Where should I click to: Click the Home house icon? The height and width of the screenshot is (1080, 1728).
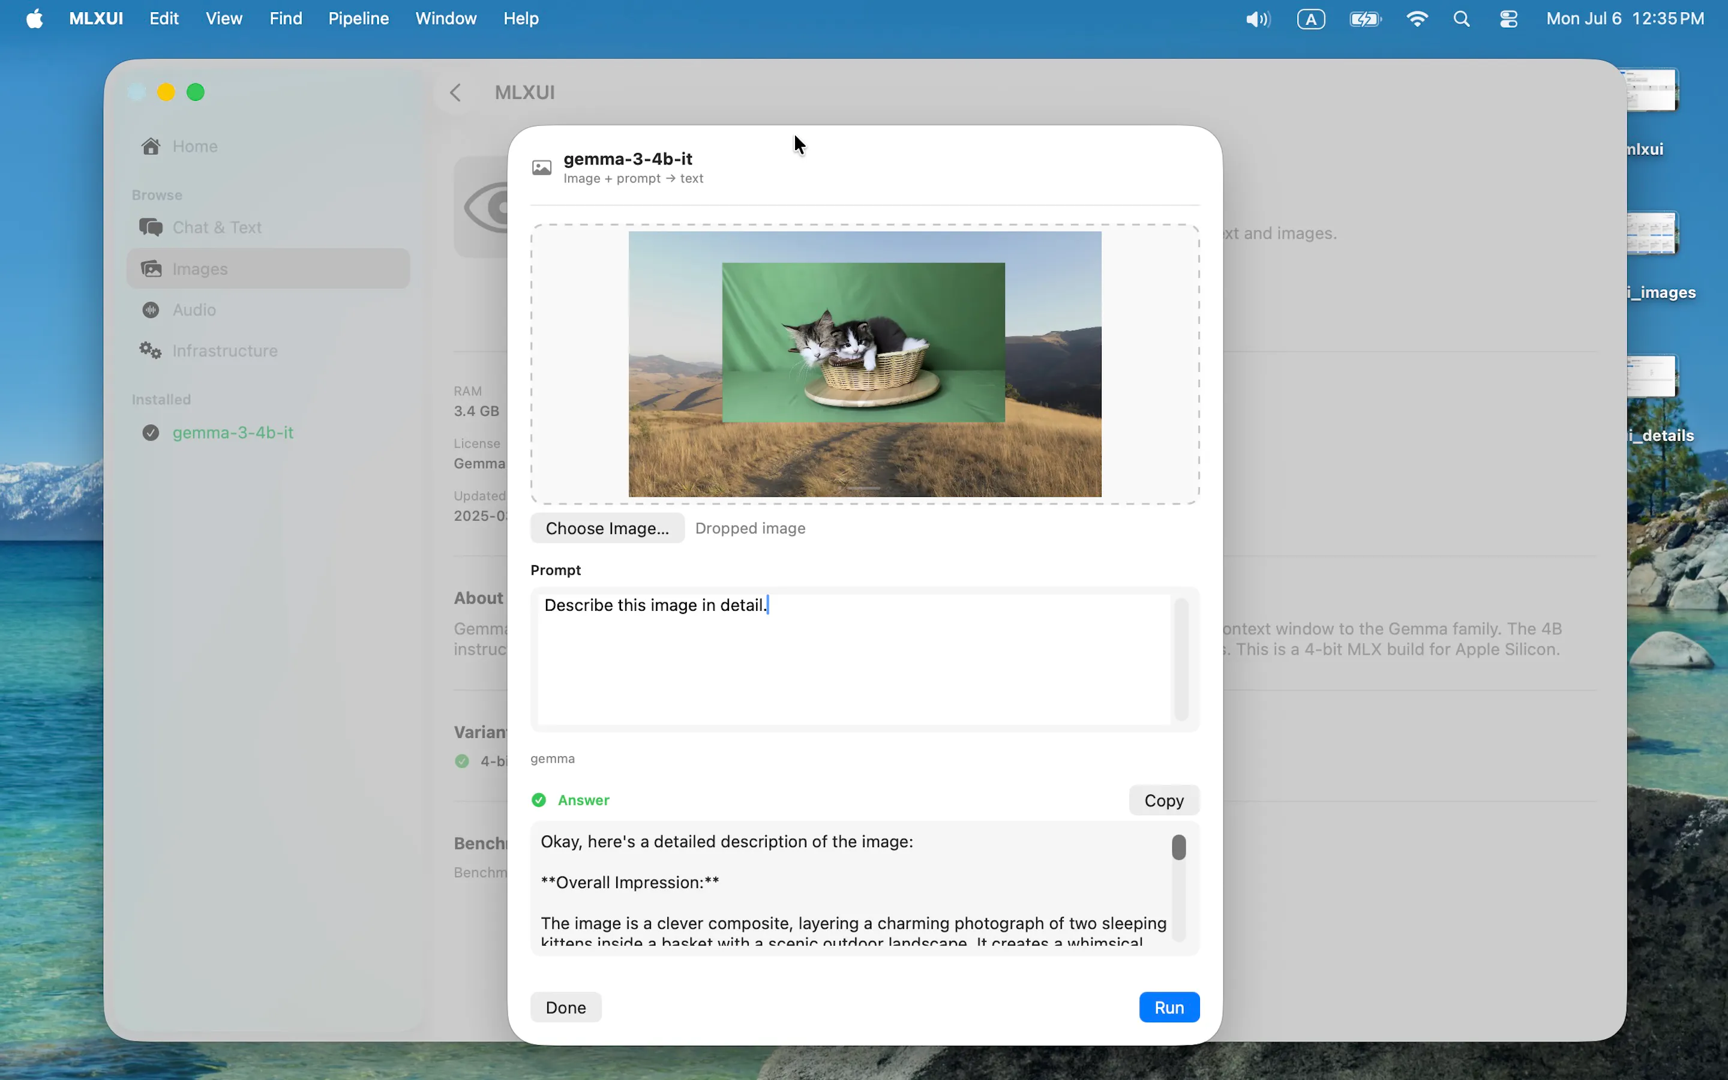[x=151, y=146]
